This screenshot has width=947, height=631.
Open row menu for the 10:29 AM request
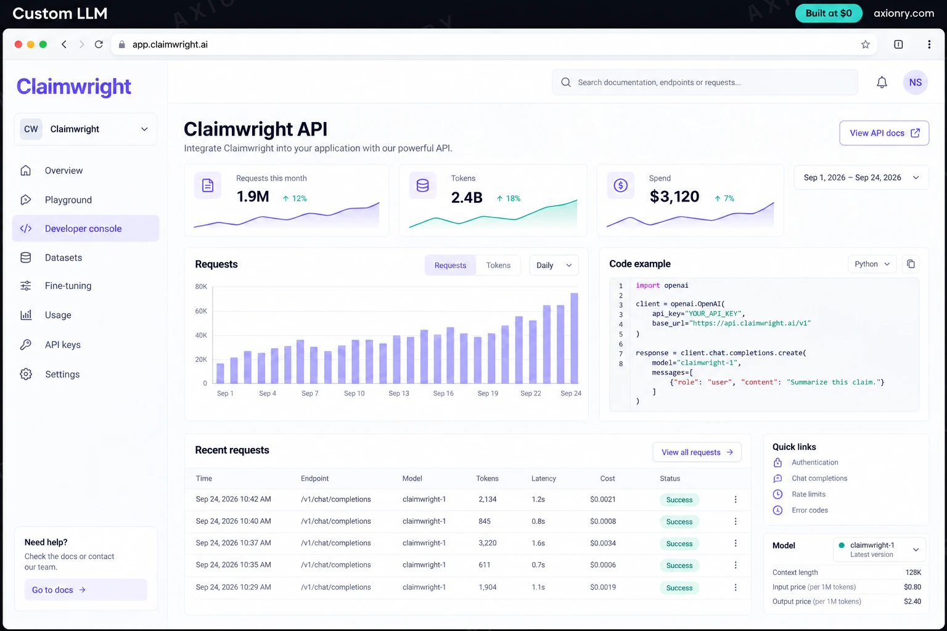click(736, 588)
